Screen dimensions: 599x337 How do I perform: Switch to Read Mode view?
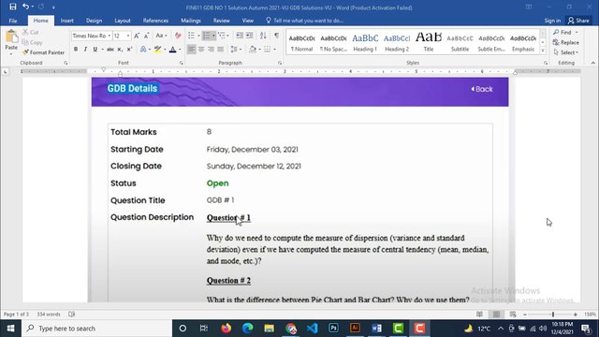[479, 315]
